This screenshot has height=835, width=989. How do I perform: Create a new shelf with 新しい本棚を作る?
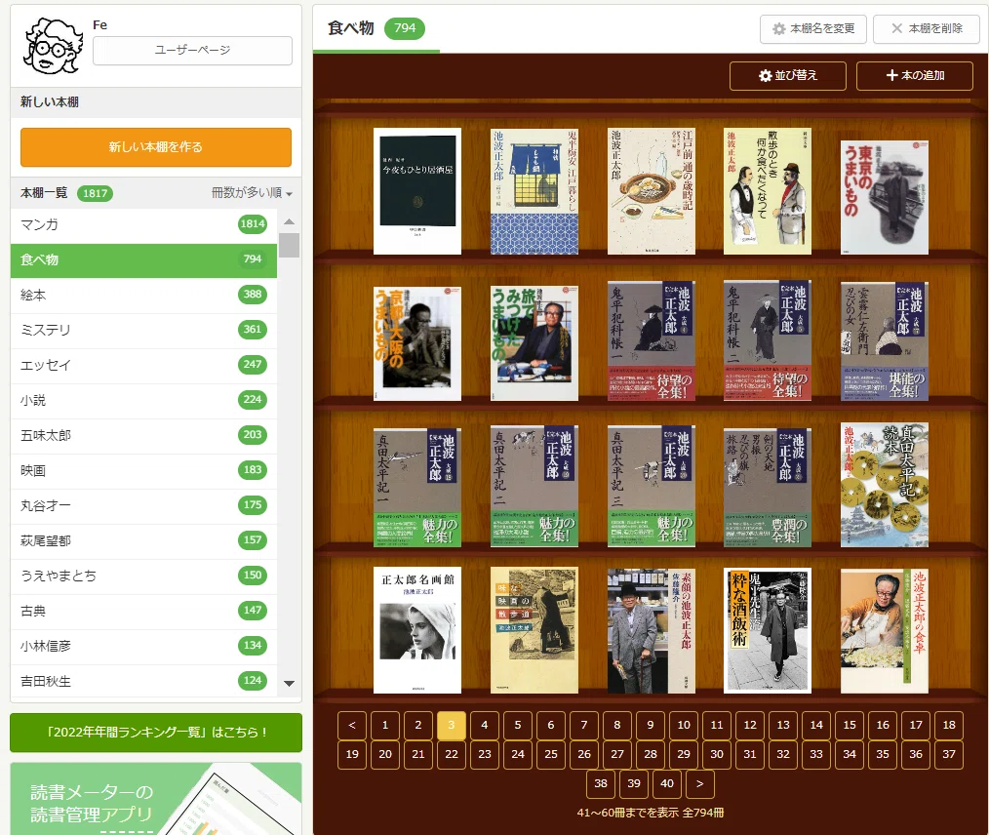point(156,147)
